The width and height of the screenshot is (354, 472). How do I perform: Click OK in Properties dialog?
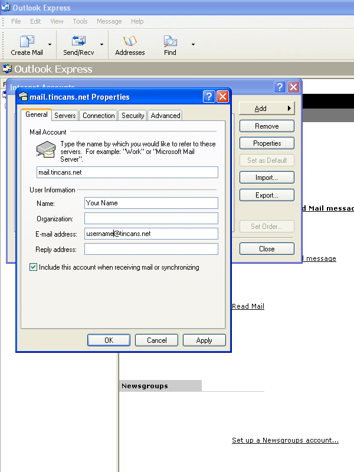109,340
